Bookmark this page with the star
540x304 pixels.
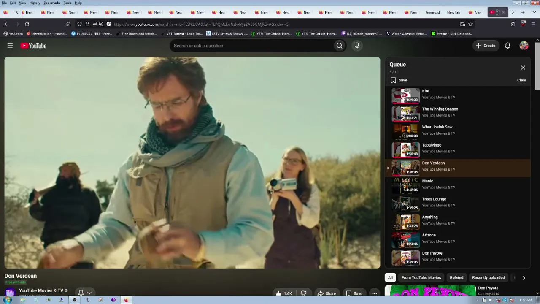(470, 24)
